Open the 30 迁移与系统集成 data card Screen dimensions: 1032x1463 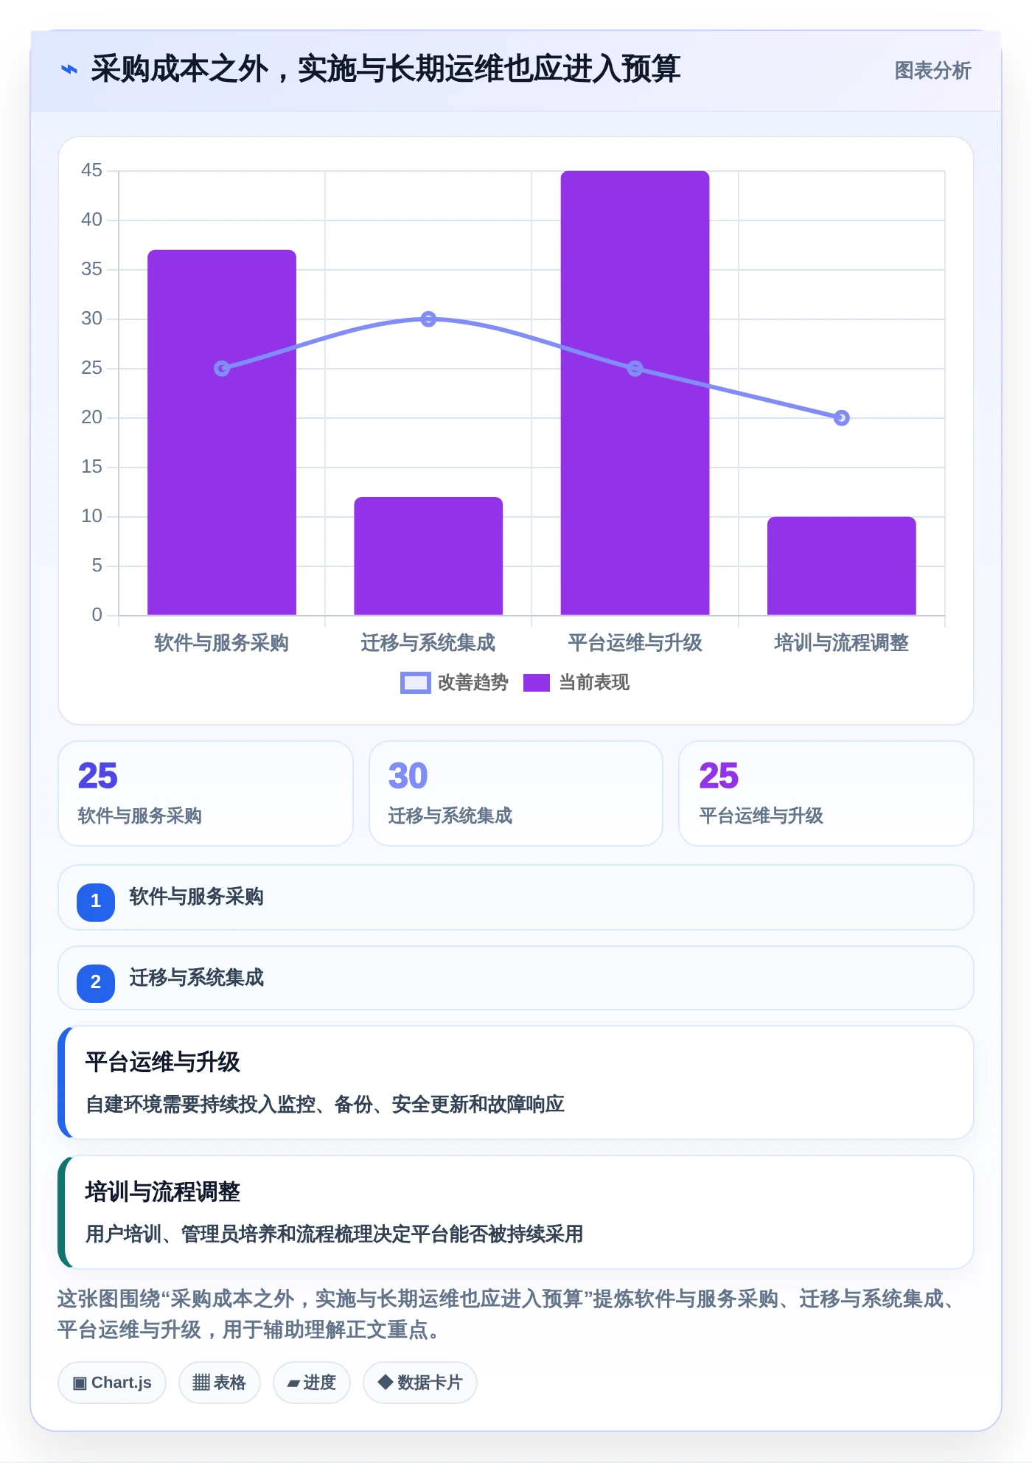point(516,793)
